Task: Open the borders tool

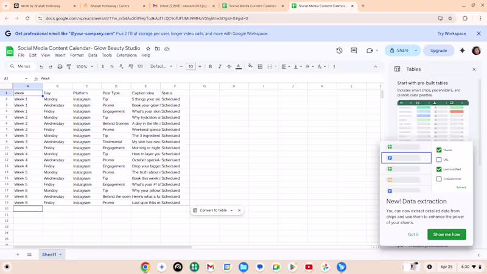Action: pos(260,66)
